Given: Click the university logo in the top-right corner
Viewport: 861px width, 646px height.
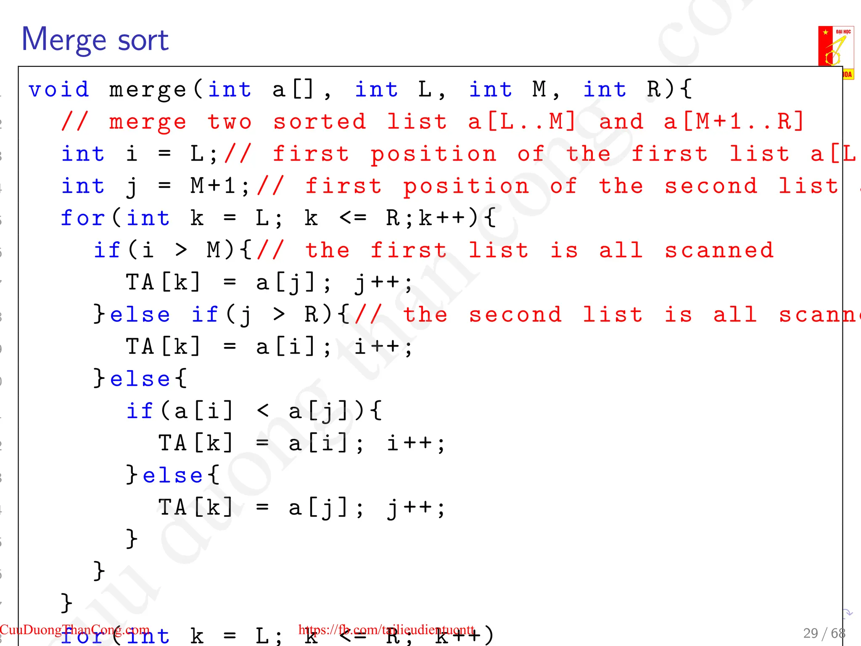Looking at the screenshot, I should point(836,52).
